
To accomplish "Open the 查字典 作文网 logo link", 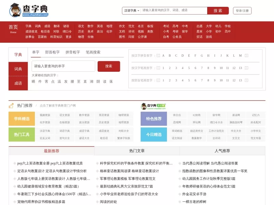I will (x=153, y=106).
